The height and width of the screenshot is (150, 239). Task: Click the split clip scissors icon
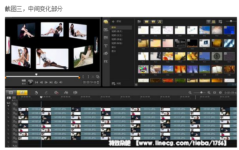pos(93,77)
